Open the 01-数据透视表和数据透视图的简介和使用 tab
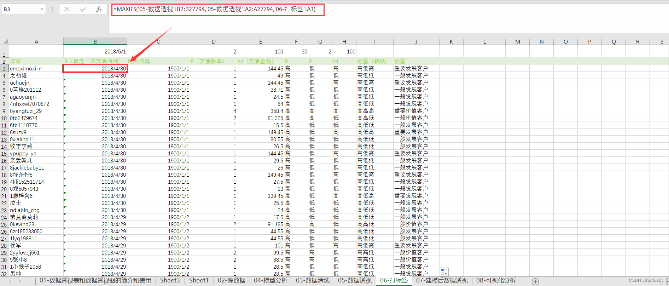 pyautogui.click(x=95, y=280)
